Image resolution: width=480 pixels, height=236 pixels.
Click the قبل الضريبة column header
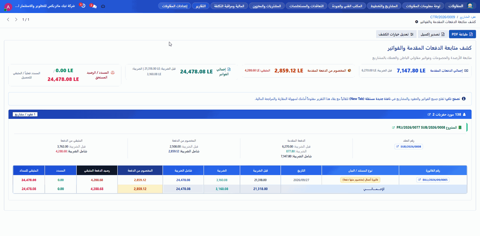point(260,170)
